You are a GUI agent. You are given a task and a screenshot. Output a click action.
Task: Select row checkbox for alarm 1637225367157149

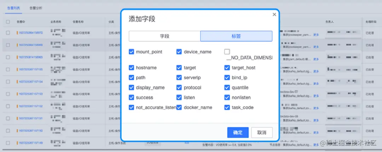click(8, 143)
